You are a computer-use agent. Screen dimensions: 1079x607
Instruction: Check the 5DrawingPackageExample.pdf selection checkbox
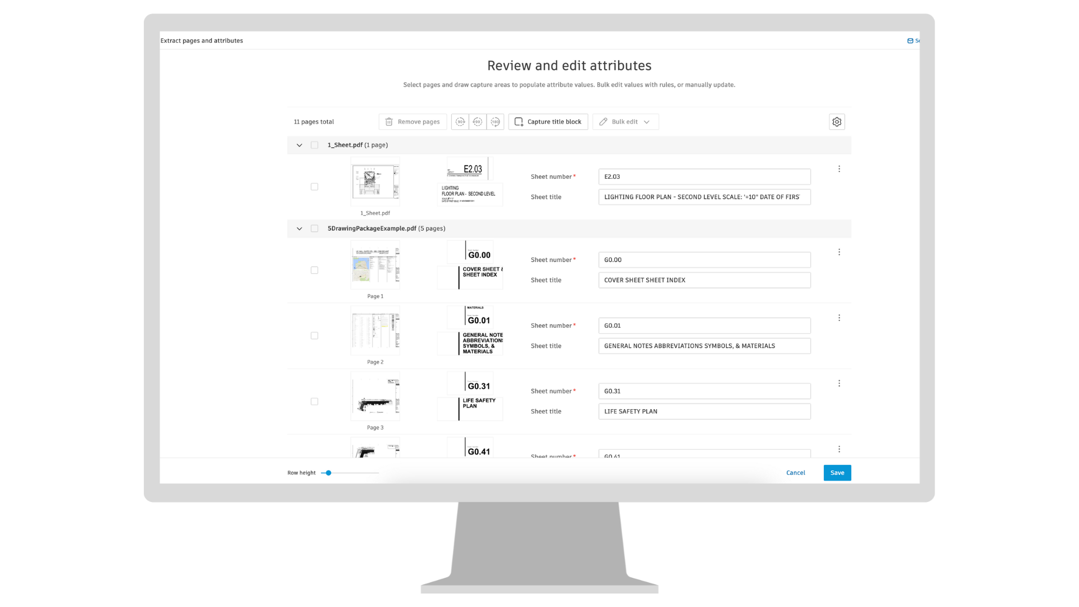314,229
